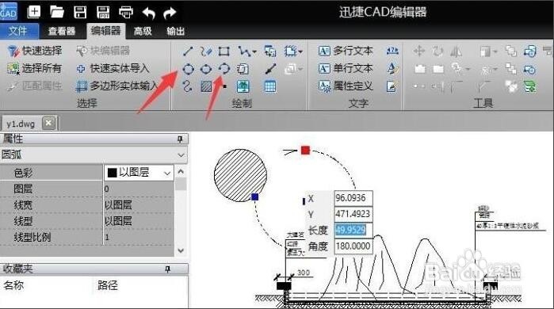Select the Rectangle drawing tool
The image size is (554, 309).
point(224,51)
